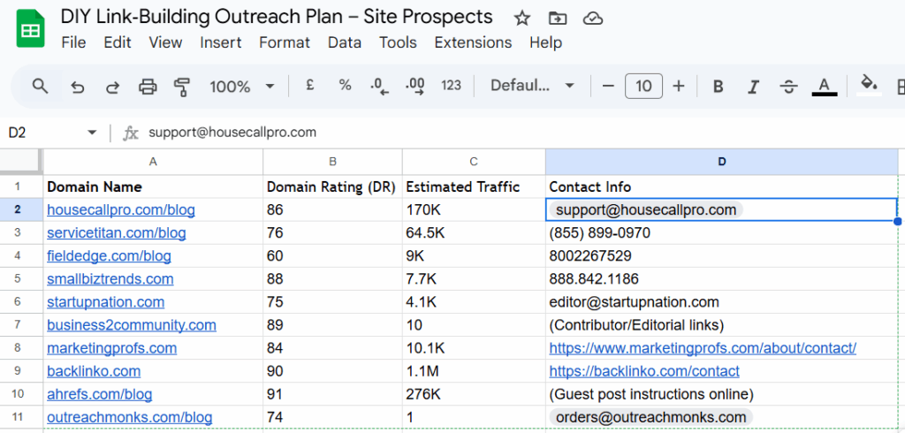The height and width of the screenshot is (433, 905).
Task: Open the Extensions menu
Action: tap(473, 42)
